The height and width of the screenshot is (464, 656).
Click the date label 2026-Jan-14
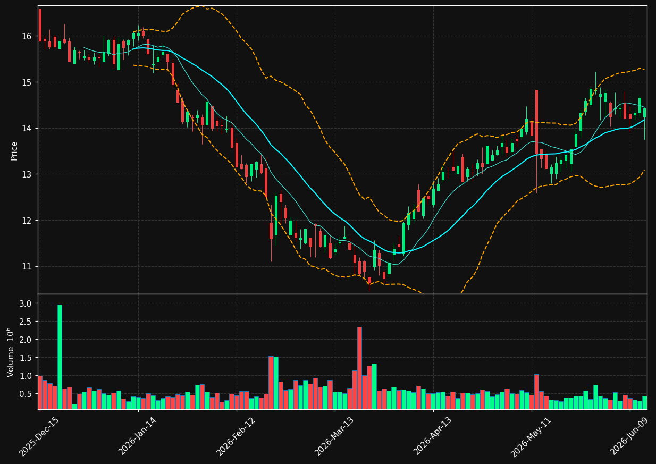click(x=138, y=436)
